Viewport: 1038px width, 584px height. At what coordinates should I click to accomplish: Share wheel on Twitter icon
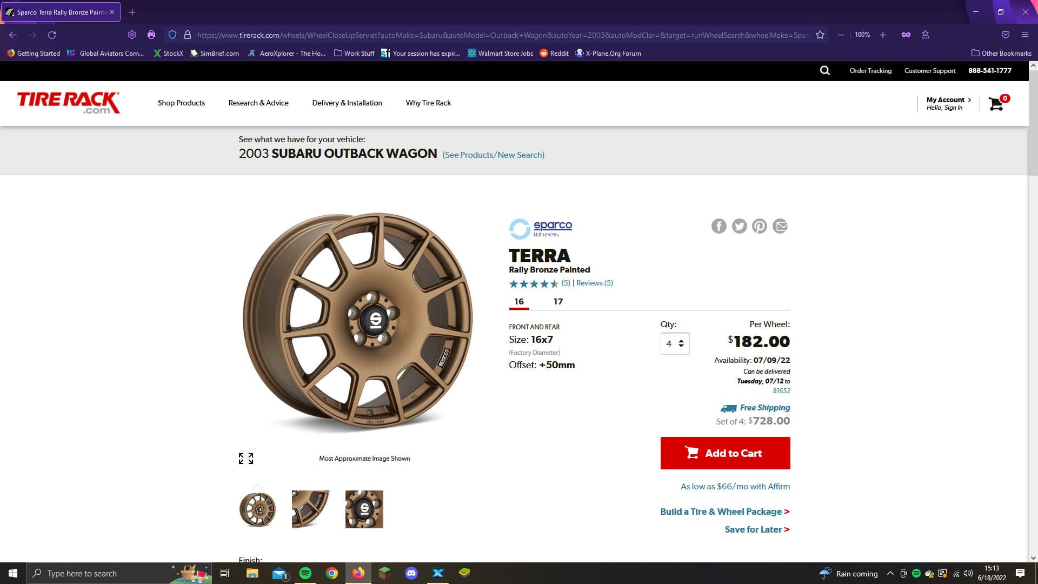click(x=739, y=226)
